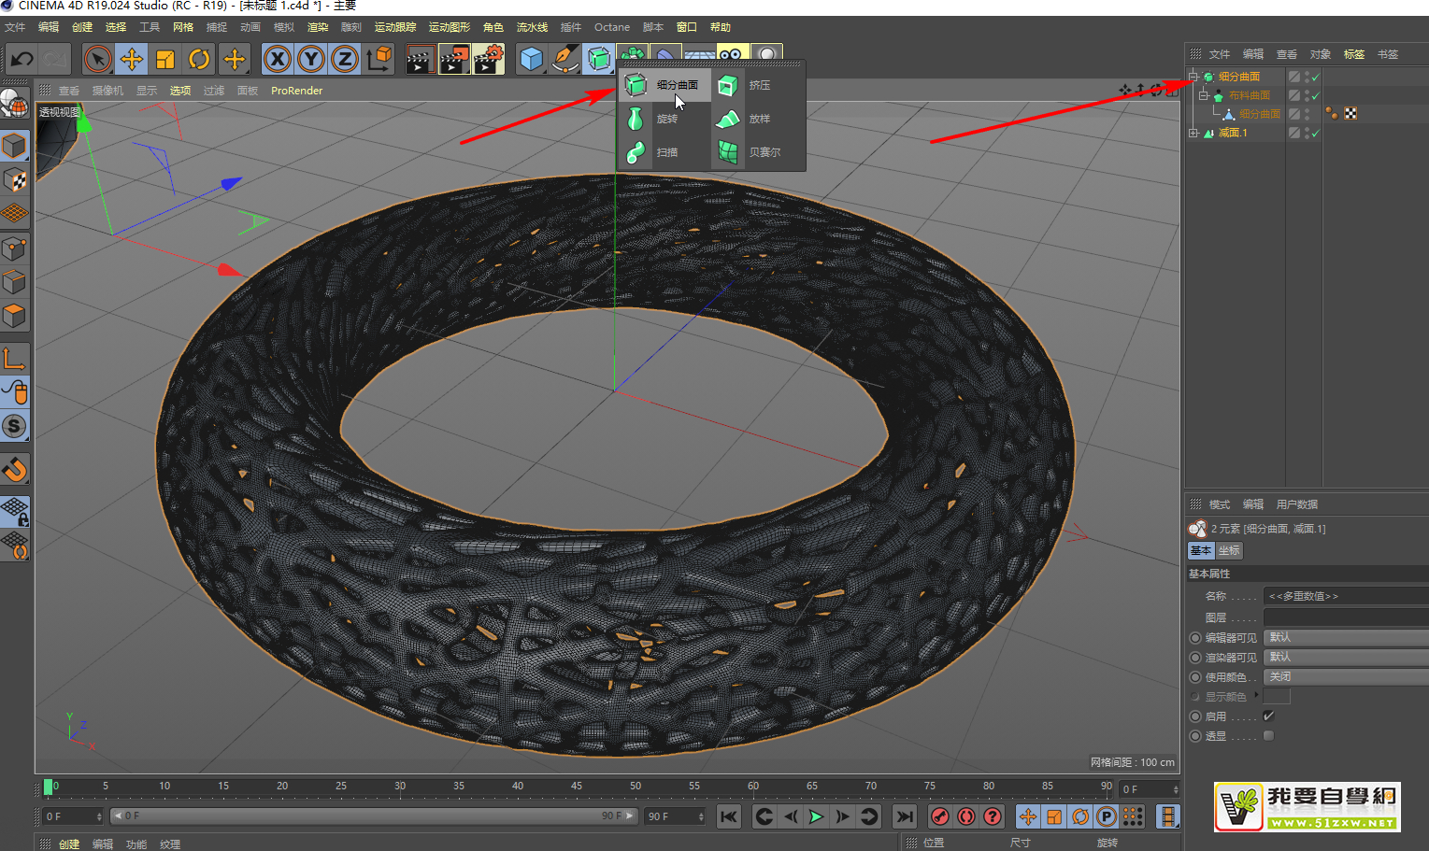1429x851 pixels.
Task: Click the layer square of 减面.1
Action: 1294,133
